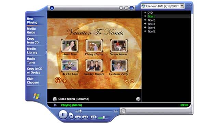This screenshot has height=123, width=219.
Task: Open the Radio Tuner section
Action: point(31,60)
